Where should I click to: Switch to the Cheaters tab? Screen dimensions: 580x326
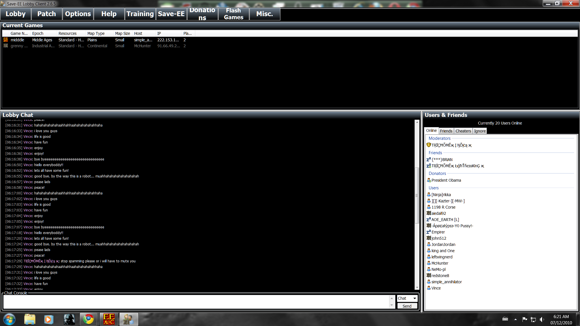coord(463,131)
